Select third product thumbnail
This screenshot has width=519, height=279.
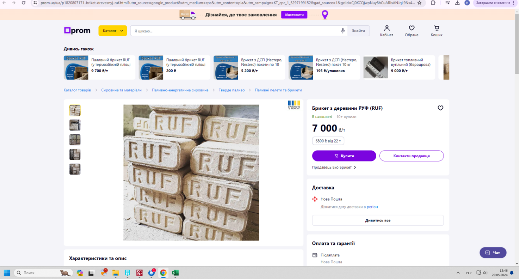click(75, 140)
